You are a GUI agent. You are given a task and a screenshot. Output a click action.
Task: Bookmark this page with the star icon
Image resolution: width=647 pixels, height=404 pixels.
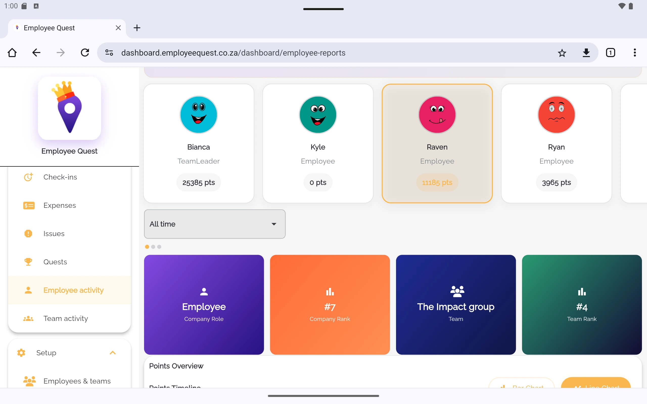pos(562,53)
